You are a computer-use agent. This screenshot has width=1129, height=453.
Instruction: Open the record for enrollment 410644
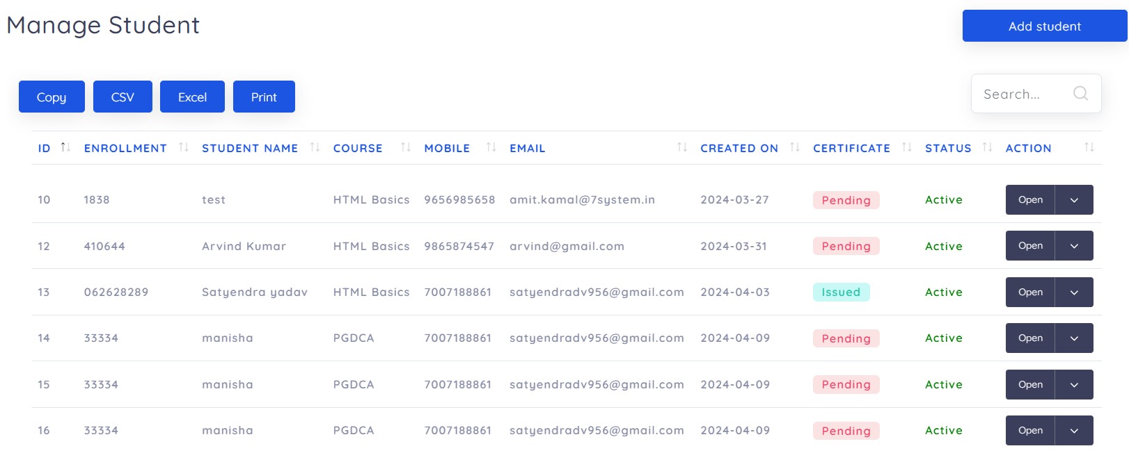pyautogui.click(x=1030, y=246)
